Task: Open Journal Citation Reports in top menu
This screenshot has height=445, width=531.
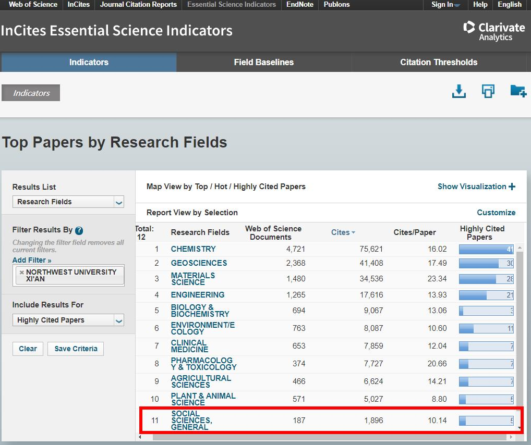Action: coord(138,5)
